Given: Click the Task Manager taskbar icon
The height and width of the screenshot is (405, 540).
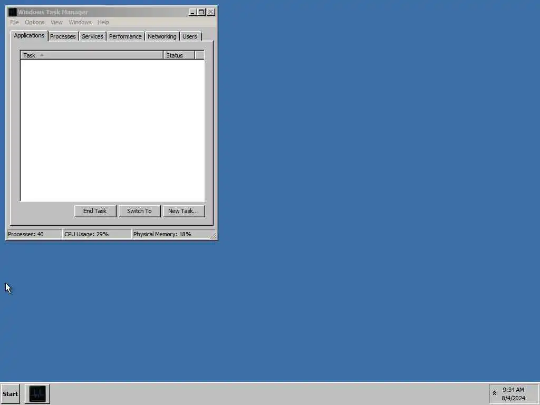Looking at the screenshot, I should tap(37, 393).
